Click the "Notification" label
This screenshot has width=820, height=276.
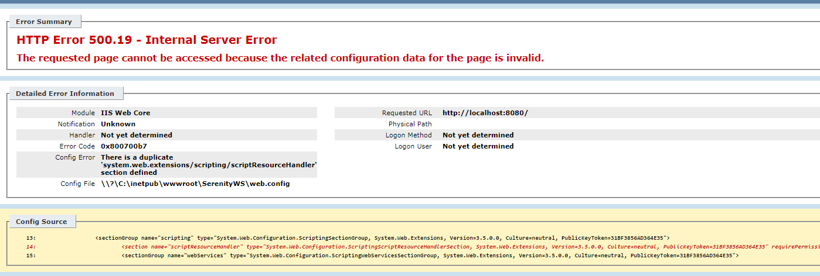pyautogui.click(x=76, y=124)
